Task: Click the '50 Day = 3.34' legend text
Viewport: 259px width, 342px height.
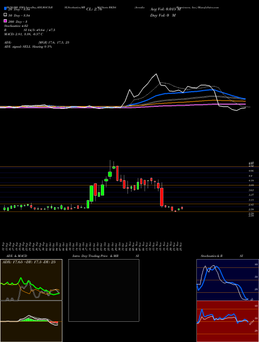Action: [19, 15]
